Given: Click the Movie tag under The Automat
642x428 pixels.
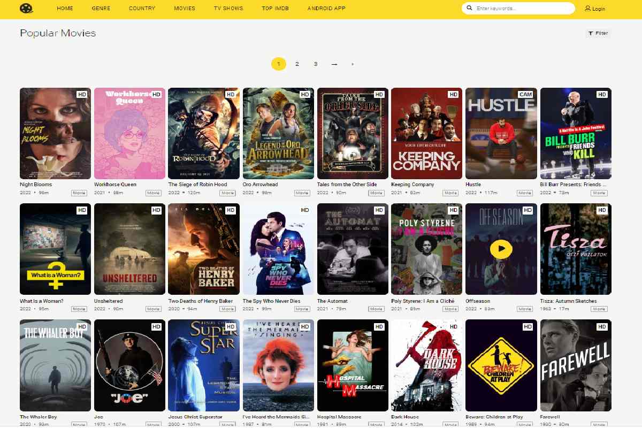Looking at the screenshot, I should 377,309.
